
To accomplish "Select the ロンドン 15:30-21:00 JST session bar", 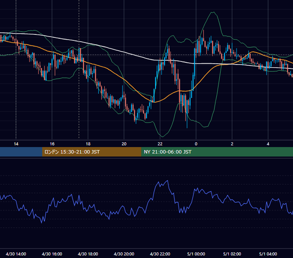I will (91, 152).
